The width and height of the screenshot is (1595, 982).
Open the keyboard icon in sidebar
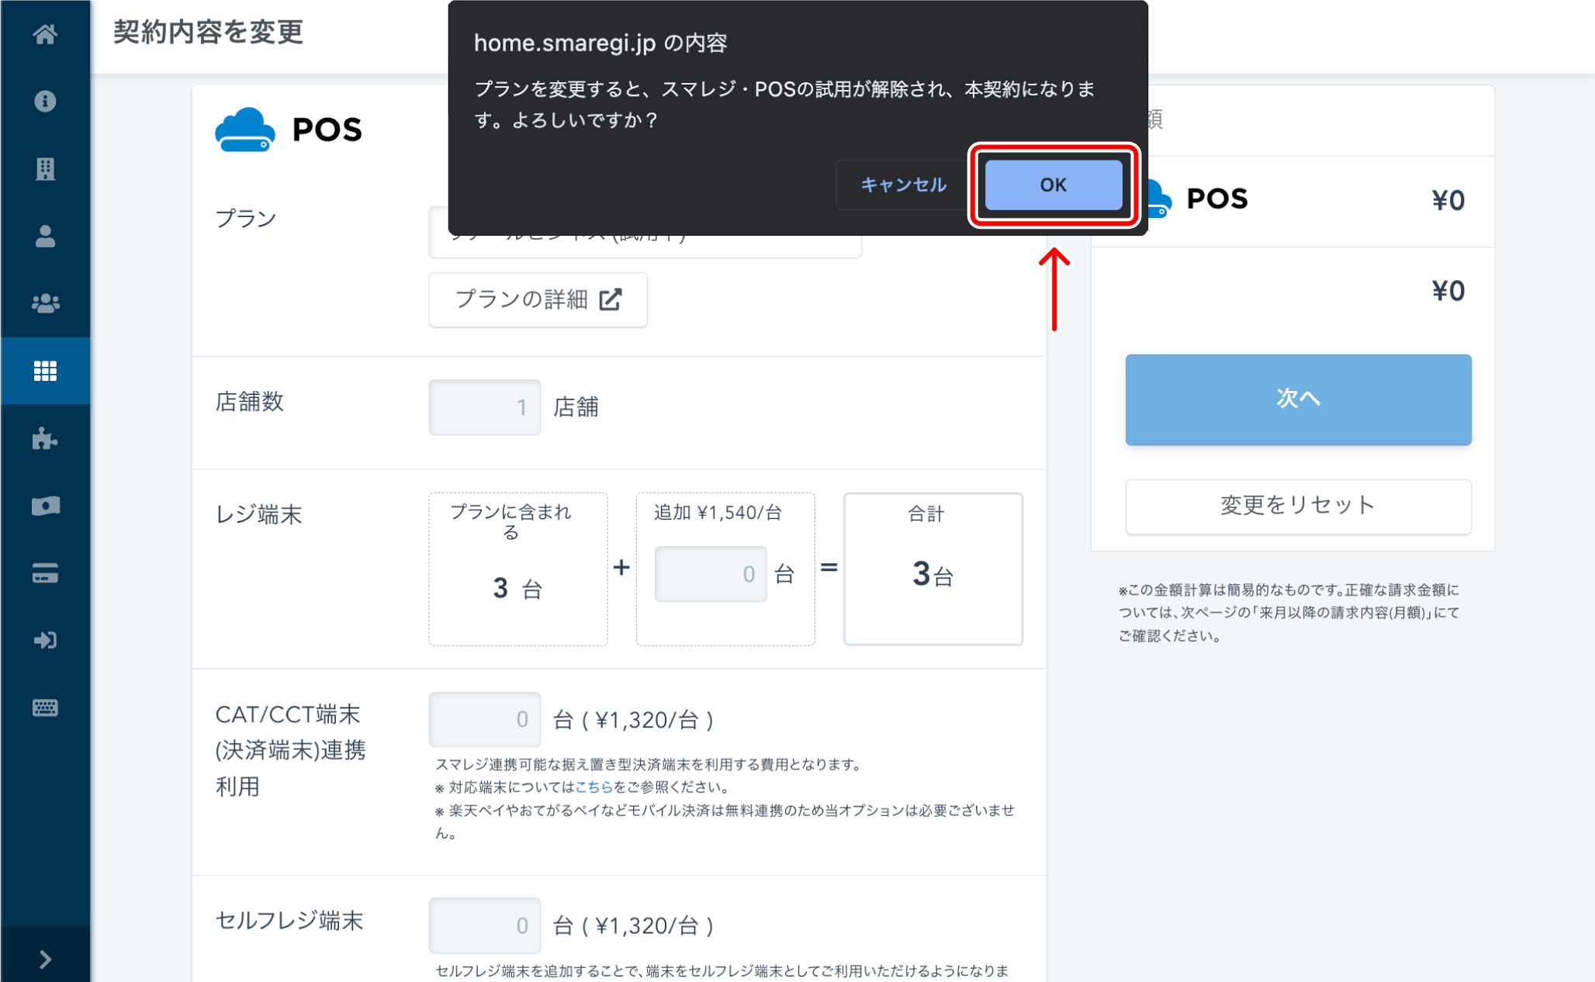45,707
